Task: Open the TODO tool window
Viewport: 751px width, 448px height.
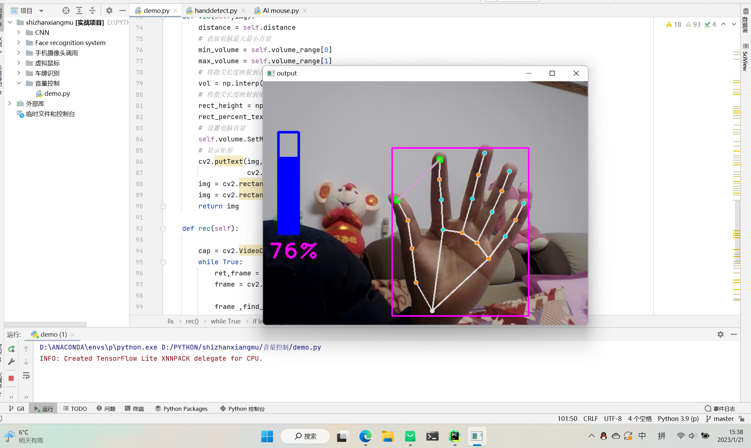Action: [75, 408]
